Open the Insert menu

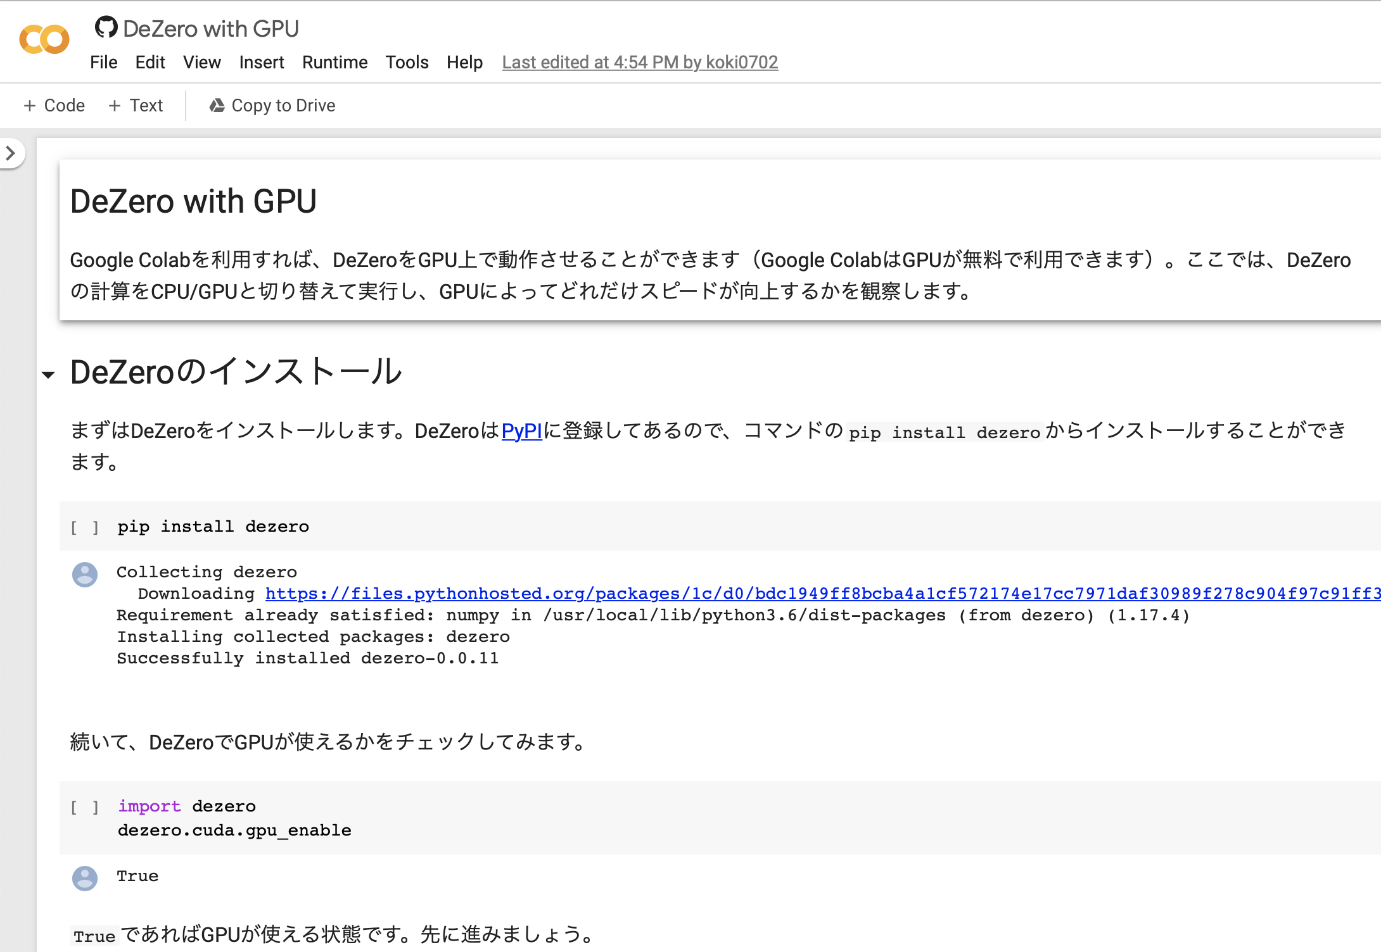261,62
